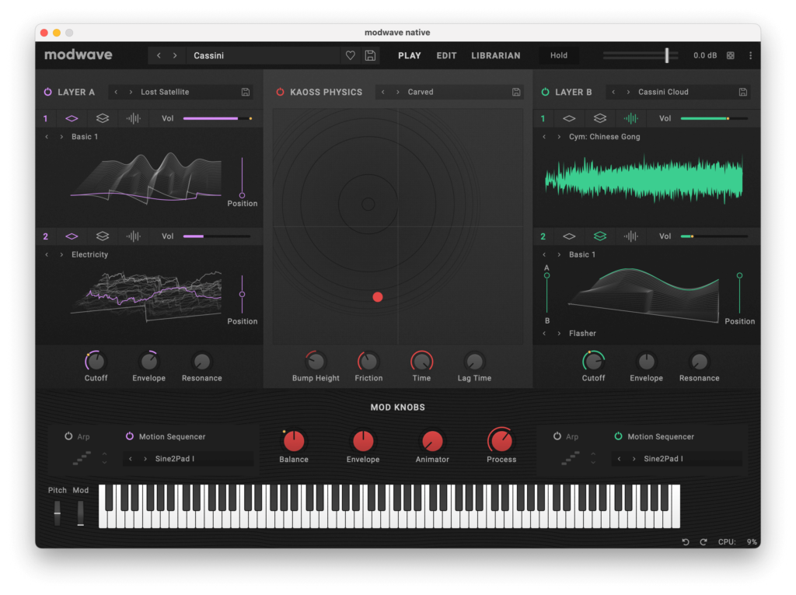The width and height of the screenshot is (796, 595).
Task: Adjust Layer A oscillator 1 Vol slider
Action: tap(218, 118)
